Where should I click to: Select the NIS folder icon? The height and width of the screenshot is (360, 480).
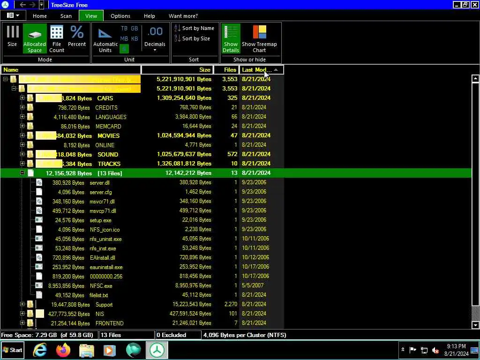(x=30, y=314)
